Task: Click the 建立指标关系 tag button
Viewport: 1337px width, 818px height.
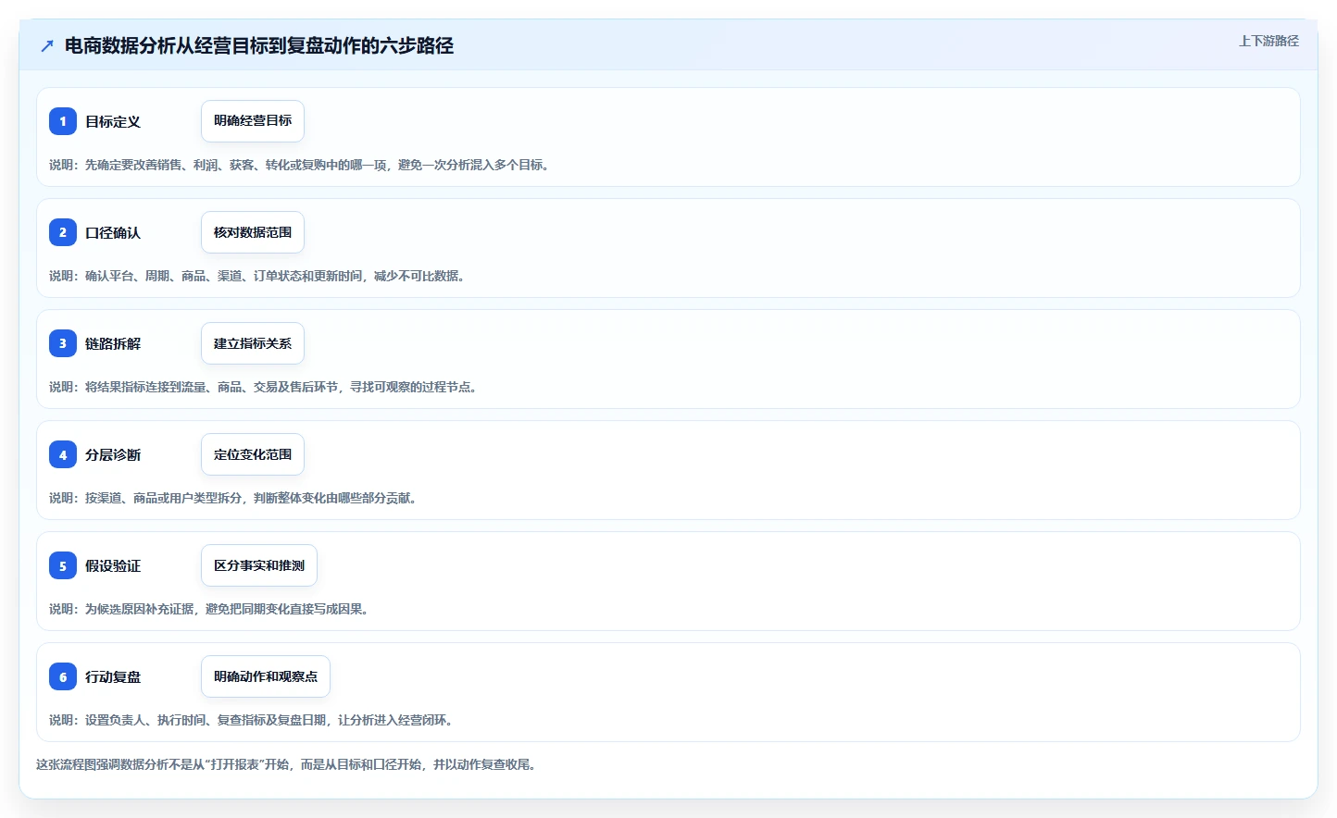Action: tap(253, 343)
